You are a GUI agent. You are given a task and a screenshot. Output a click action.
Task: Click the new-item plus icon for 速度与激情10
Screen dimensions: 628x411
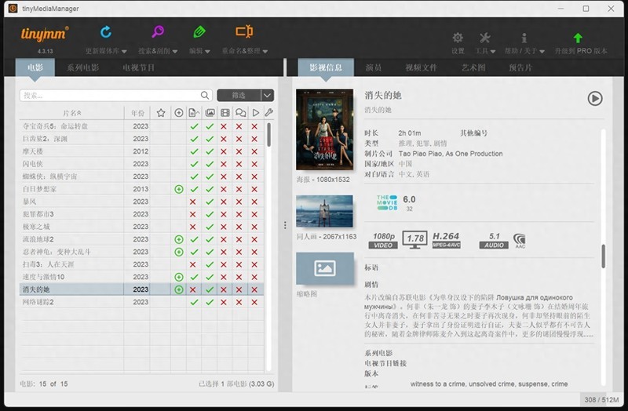tap(179, 277)
